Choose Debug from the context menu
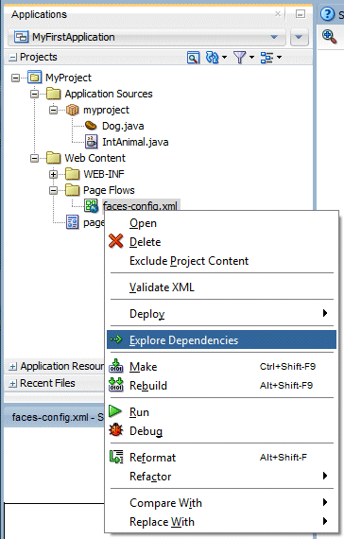The image size is (344, 539). pyautogui.click(x=221, y=431)
